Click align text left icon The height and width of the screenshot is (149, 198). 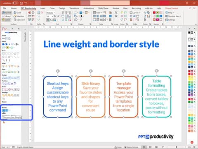pyautogui.click(x=63, y=12)
